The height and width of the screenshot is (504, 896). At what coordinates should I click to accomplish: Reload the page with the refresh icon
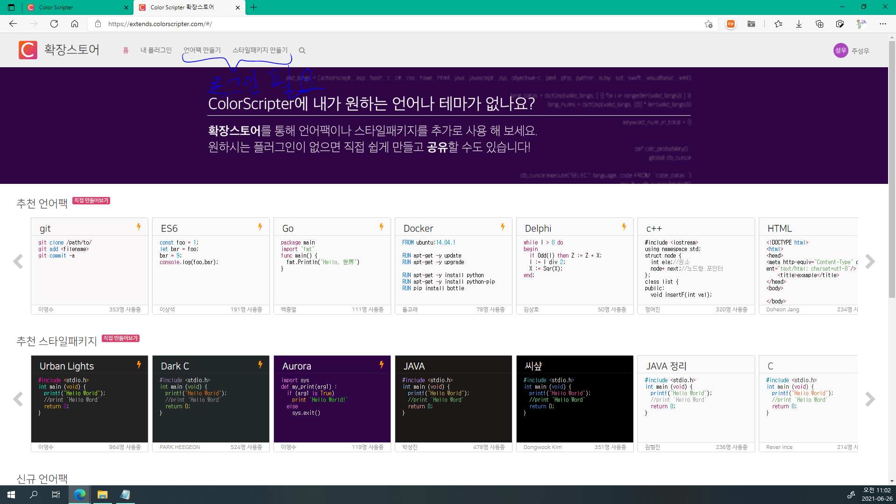pos(54,24)
